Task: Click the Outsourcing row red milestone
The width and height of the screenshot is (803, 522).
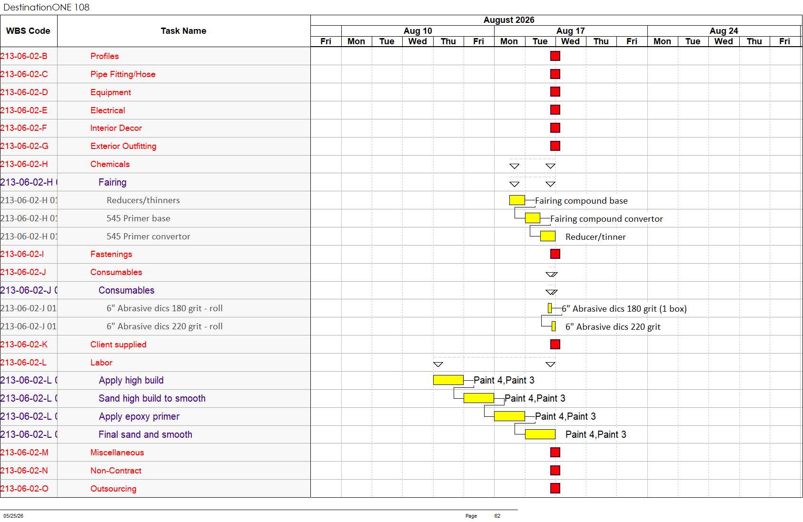Action: [555, 488]
